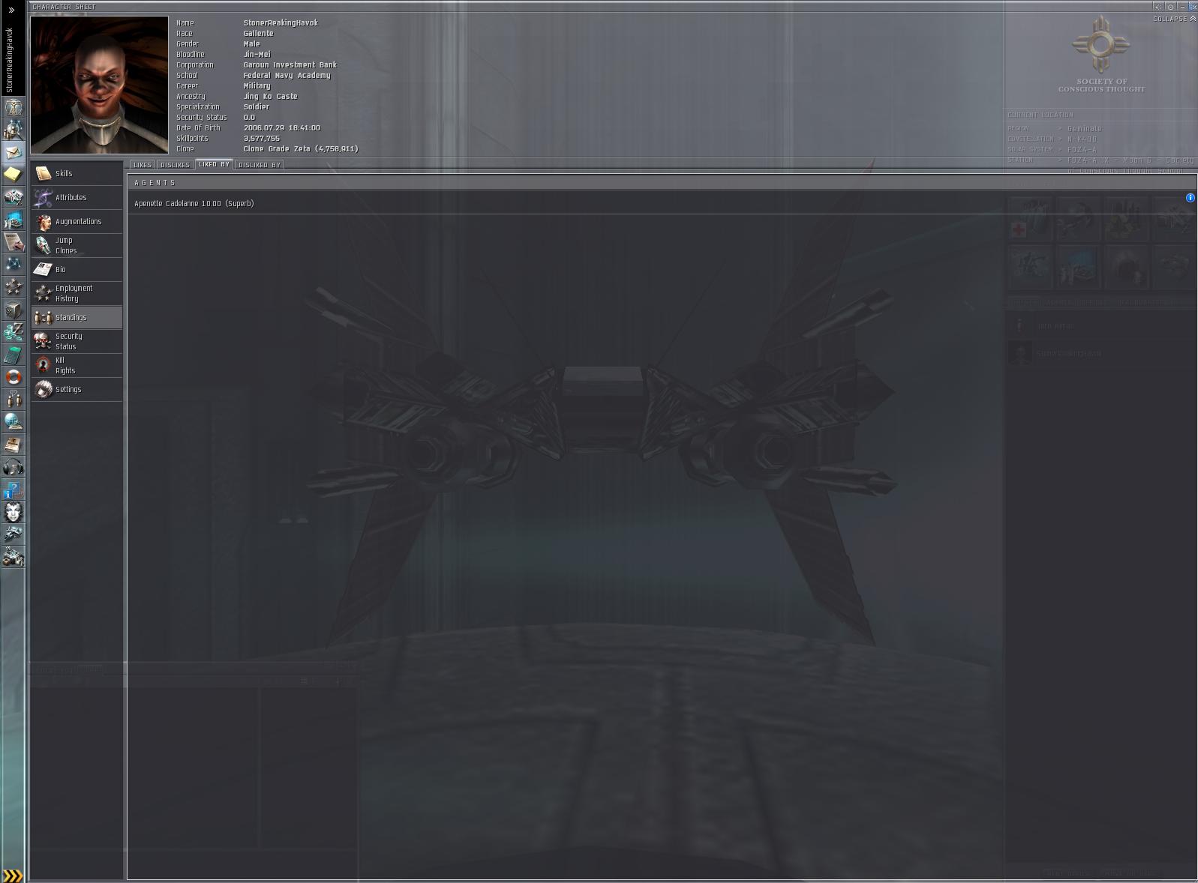The image size is (1198, 883).
Task: Click the school value Federal Navy Academy
Action: pyautogui.click(x=287, y=75)
